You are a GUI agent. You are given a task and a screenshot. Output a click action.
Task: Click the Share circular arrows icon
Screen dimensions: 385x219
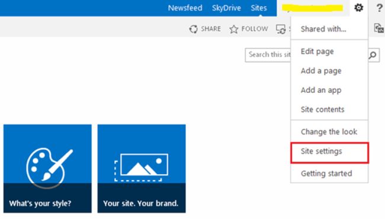click(193, 29)
